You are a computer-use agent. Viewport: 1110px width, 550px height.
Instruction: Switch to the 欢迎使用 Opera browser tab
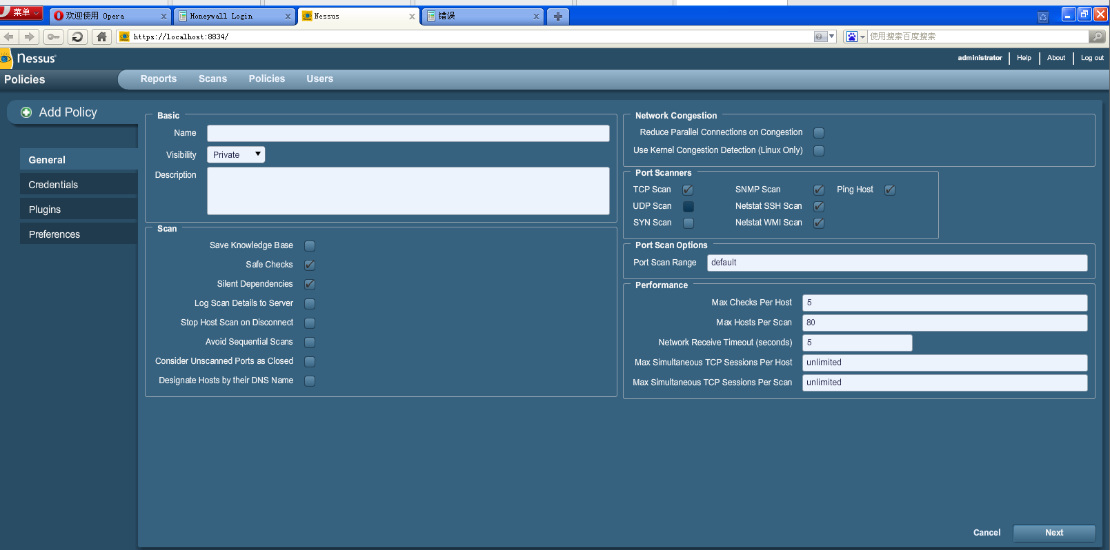(110, 16)
